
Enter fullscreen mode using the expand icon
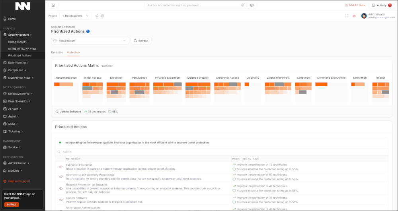tap(347, 16)
